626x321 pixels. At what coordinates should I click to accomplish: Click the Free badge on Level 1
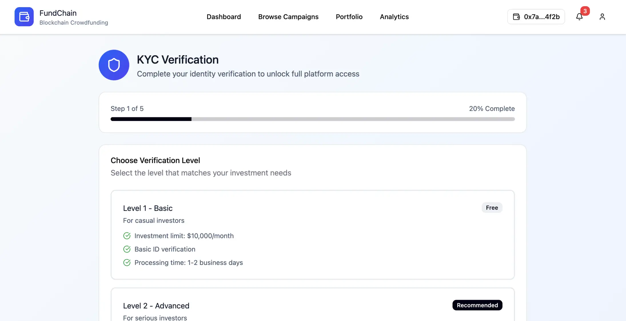click(491, 207)
